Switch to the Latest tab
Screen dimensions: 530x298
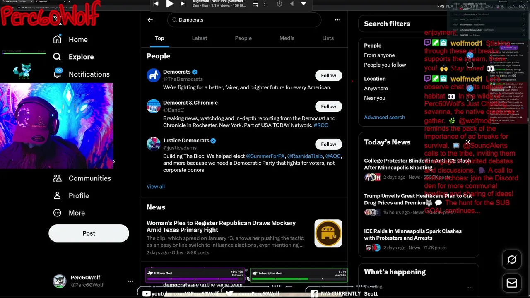click(200, 38)
